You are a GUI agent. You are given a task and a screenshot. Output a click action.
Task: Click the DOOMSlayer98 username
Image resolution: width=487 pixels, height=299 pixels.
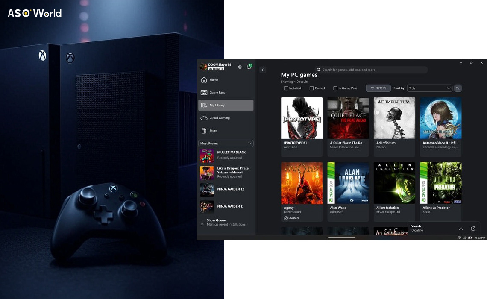pos(220,64)
